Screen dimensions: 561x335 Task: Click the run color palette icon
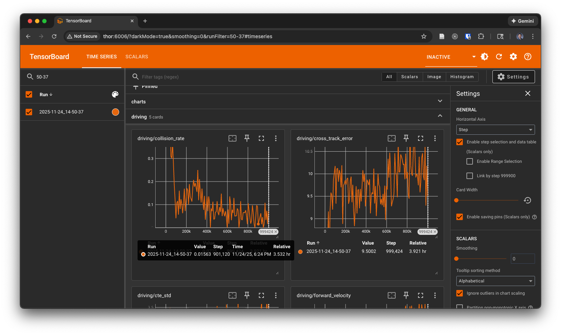click(115, 94)
